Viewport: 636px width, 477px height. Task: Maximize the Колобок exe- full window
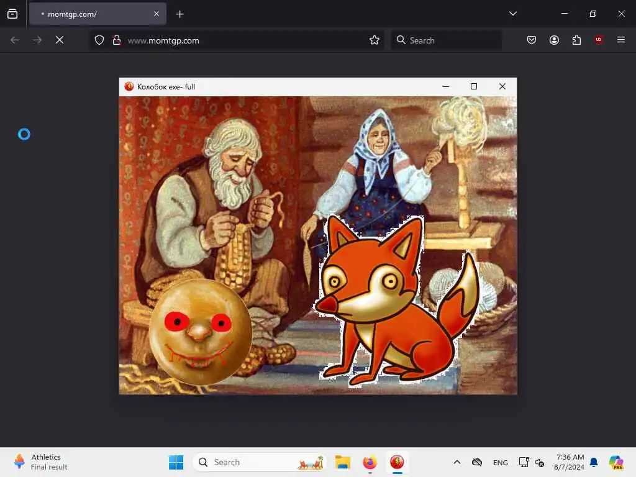coord(474,86)
